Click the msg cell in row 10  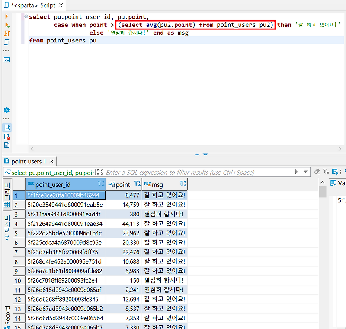[165, 280]
